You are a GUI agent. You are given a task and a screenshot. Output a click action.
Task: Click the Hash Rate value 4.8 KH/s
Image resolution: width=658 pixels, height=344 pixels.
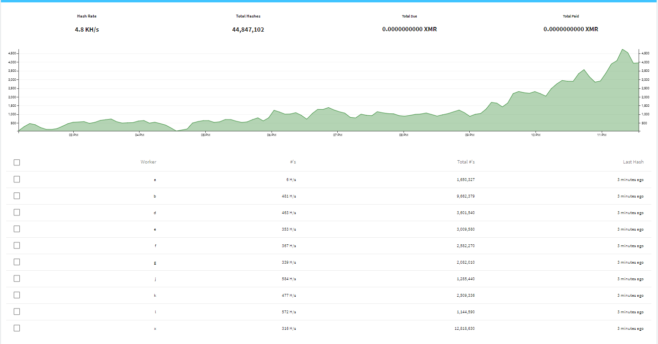pyautogui.click(x=87, y=29)
